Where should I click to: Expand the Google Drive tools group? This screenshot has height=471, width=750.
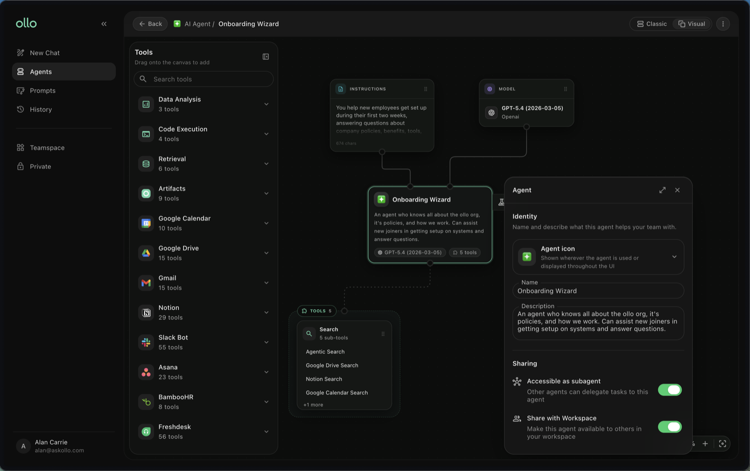tap(266, 253)
